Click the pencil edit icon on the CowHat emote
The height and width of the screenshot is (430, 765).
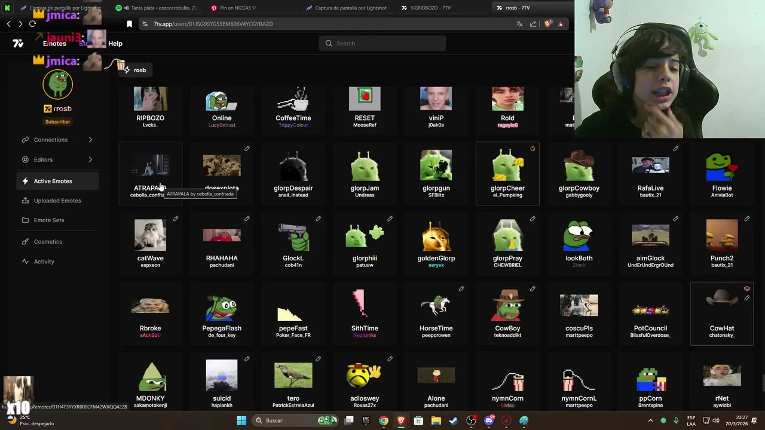click(747, 297)
